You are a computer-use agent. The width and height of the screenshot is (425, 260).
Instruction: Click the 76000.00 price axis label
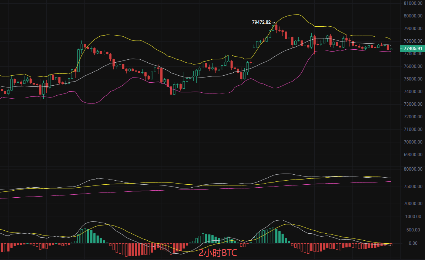click(x=413, y=66)
